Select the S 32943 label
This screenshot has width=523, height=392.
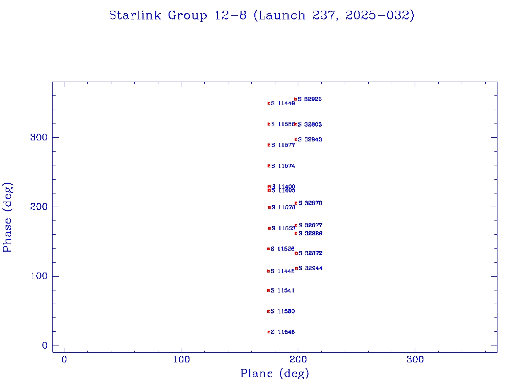click(310, 139)
